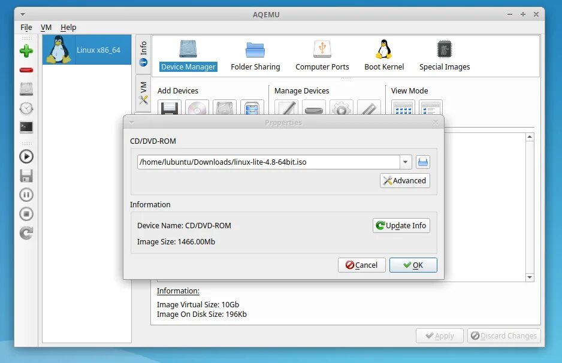The width and height of the screenshot is (562, 363).
Task: Cancel the Properties dialog
Action: coord(362,265)
